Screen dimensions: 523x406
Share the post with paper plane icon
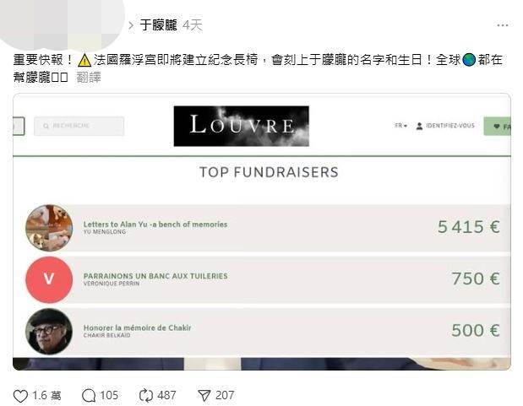click(x=204, y=396)
